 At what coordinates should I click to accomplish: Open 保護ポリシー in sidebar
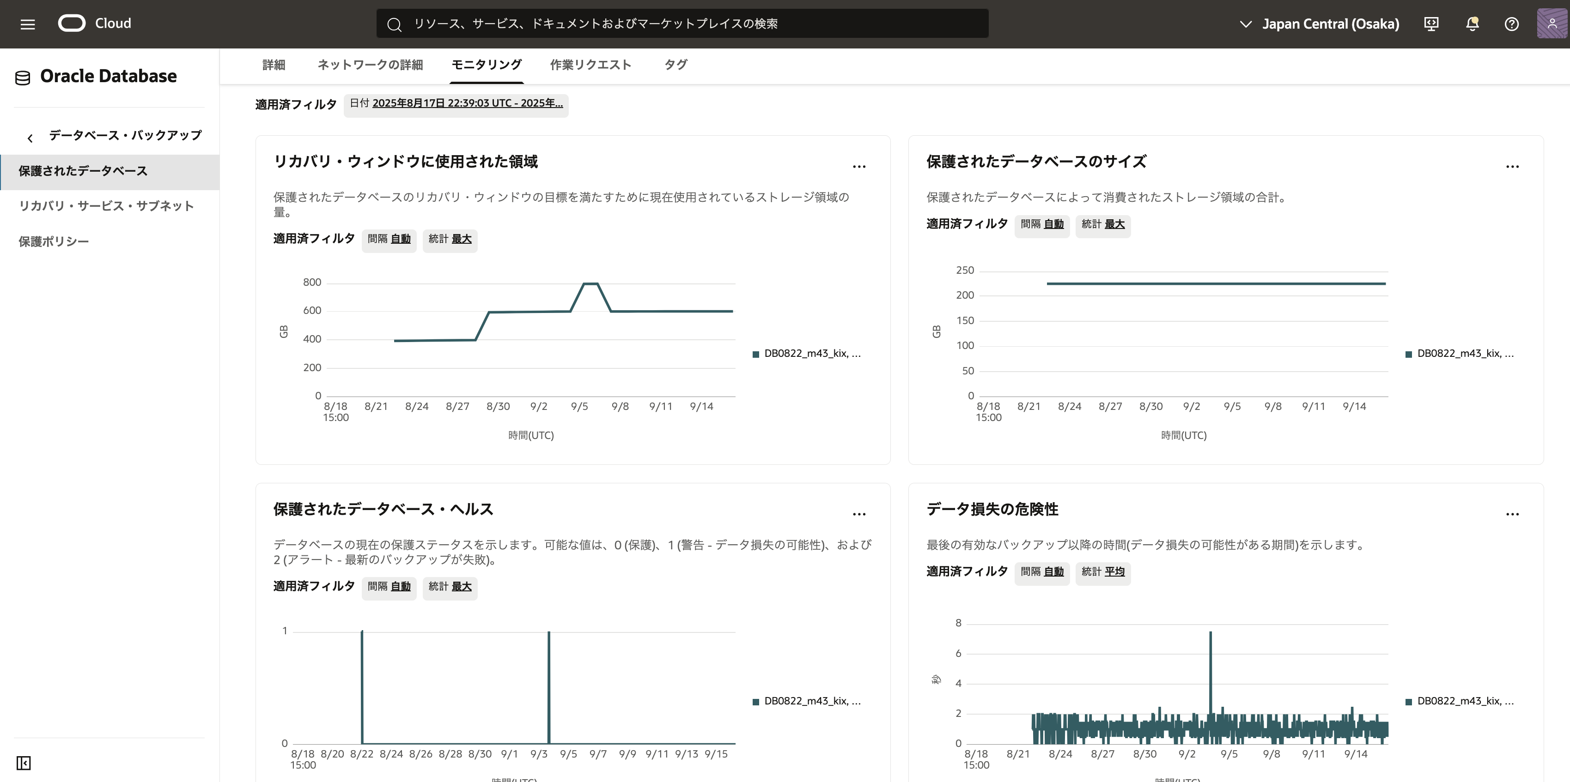pyautogui.click(x=54, y=242)
